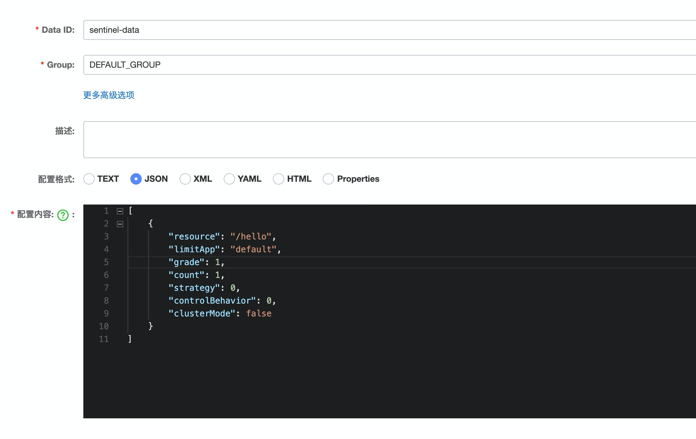This screenshot has height=439, width=696.
Task: Open the 更多高级选项 link
Action: point(109,95)
